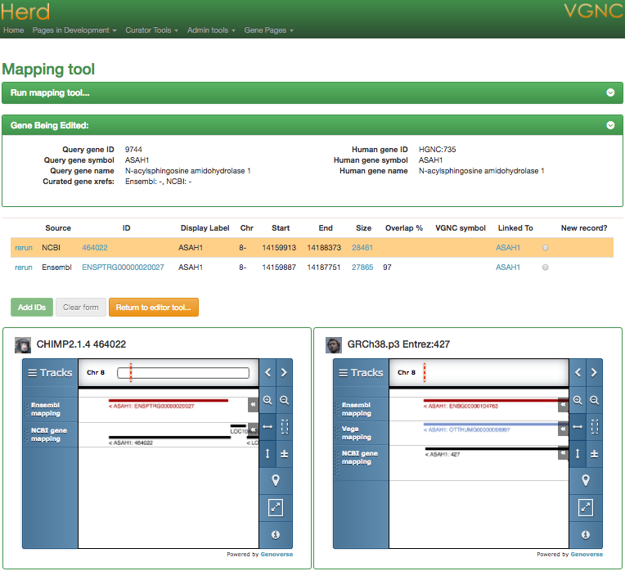Collapse the Vega mapping track in GRCh38.p3
625x571 pixels.
tap(563, 429)
